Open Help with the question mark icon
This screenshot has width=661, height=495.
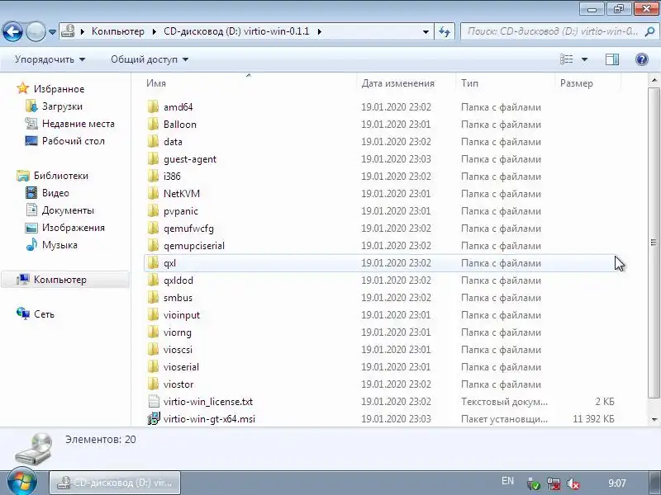click(642, 59)
